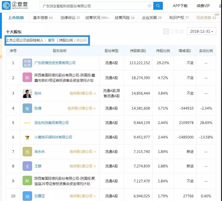Open 派生科技集团有限公司 link
Screen dimensions: 222x201
point(52,123)
